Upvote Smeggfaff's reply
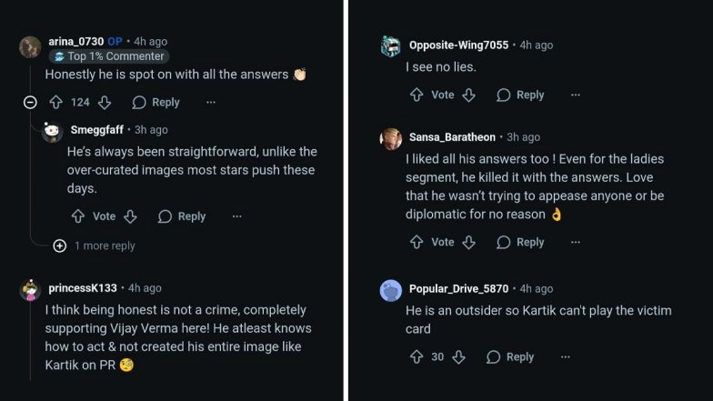The width and height of the screenshot is (713, 401). coord(78,216)
